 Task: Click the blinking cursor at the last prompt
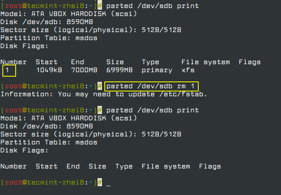(x=109, y=185)
